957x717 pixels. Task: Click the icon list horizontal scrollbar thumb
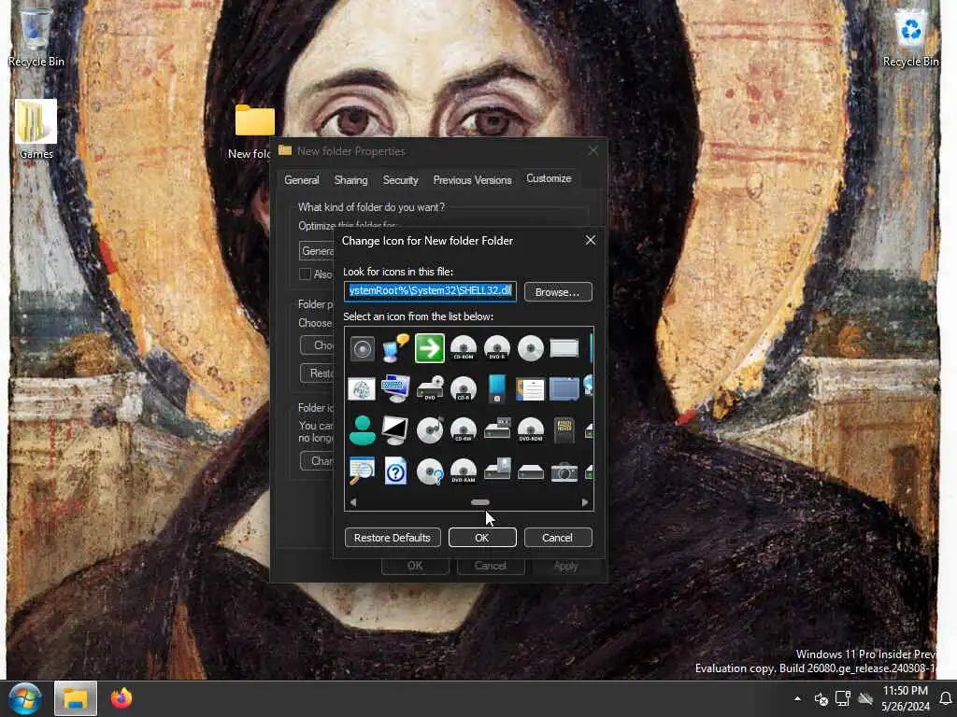(x=480, y=502)
